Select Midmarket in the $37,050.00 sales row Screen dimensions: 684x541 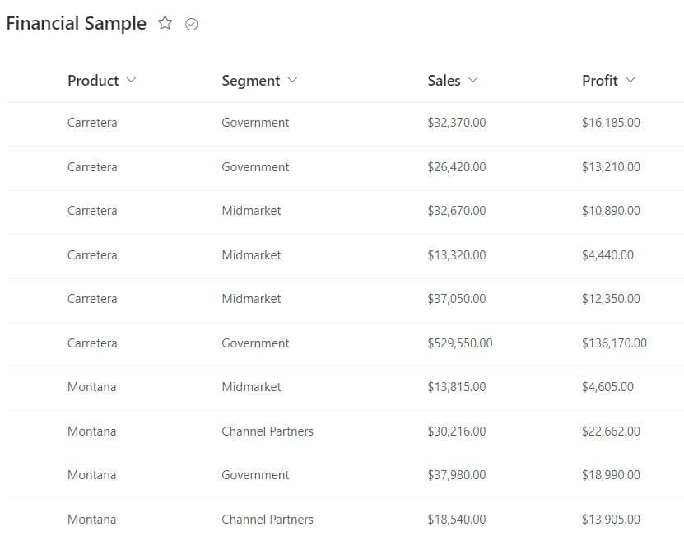[x=251, y=299]
